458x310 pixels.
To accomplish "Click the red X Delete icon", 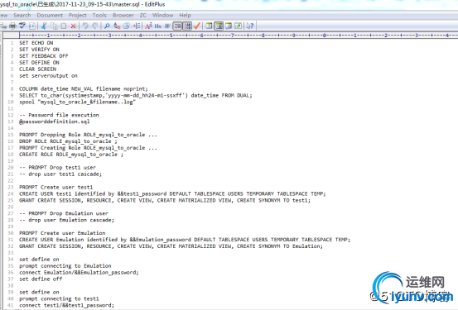I will click(74, 26).
